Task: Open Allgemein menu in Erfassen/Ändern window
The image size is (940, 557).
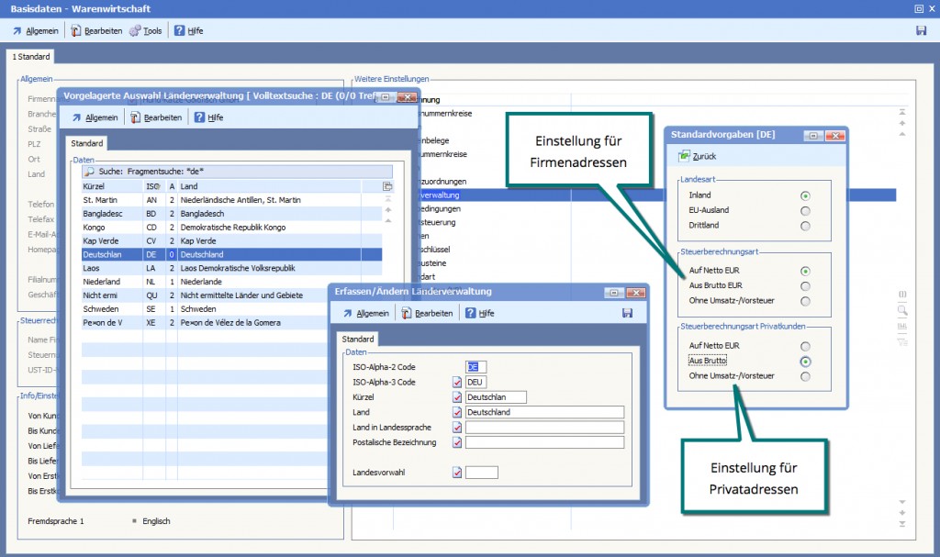Action: coord(348,314)
